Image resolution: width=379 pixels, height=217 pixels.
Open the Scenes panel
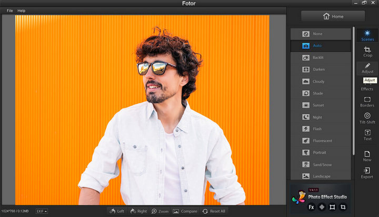367,35
